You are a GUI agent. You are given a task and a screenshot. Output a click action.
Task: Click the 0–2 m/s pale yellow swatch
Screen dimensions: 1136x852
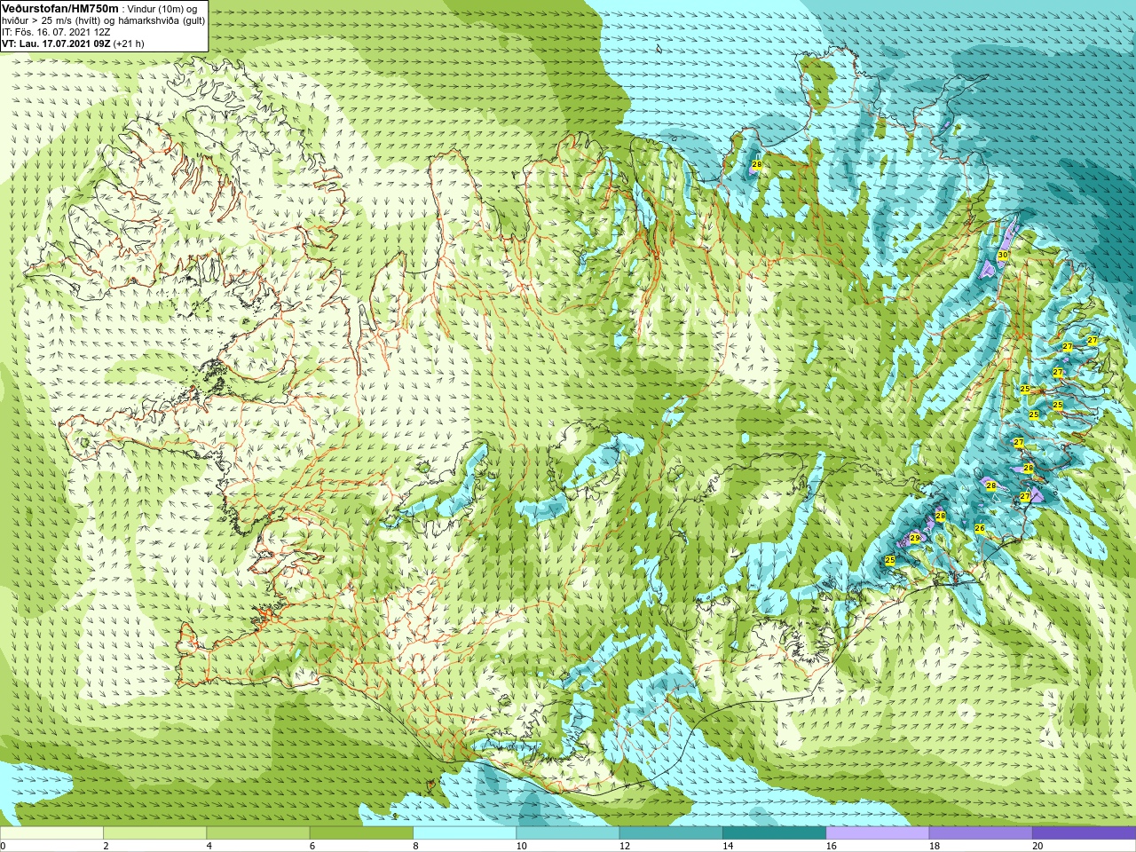[51, 833]
